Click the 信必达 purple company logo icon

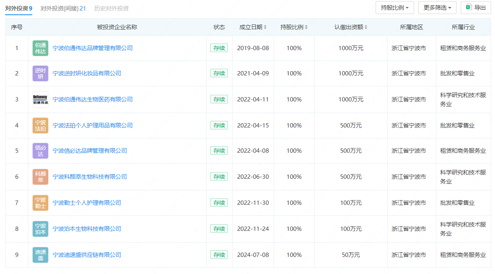[x=40, y=151]
